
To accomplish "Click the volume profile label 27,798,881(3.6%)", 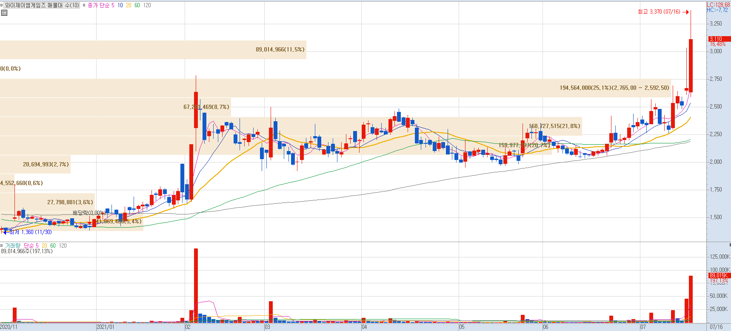I will [70, 203].
